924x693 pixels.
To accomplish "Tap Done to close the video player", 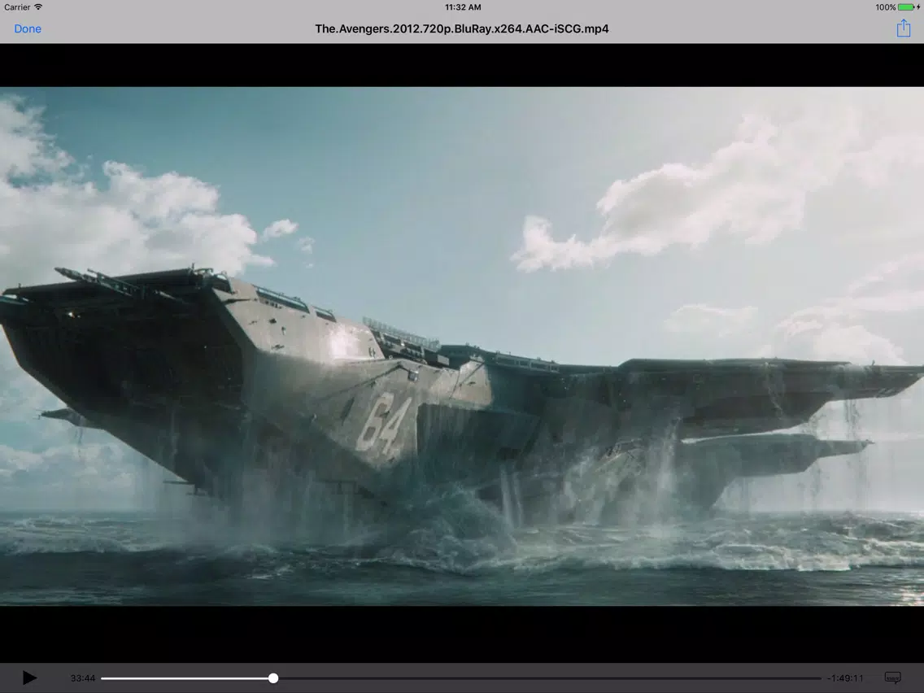I will (x=28, y=29).
